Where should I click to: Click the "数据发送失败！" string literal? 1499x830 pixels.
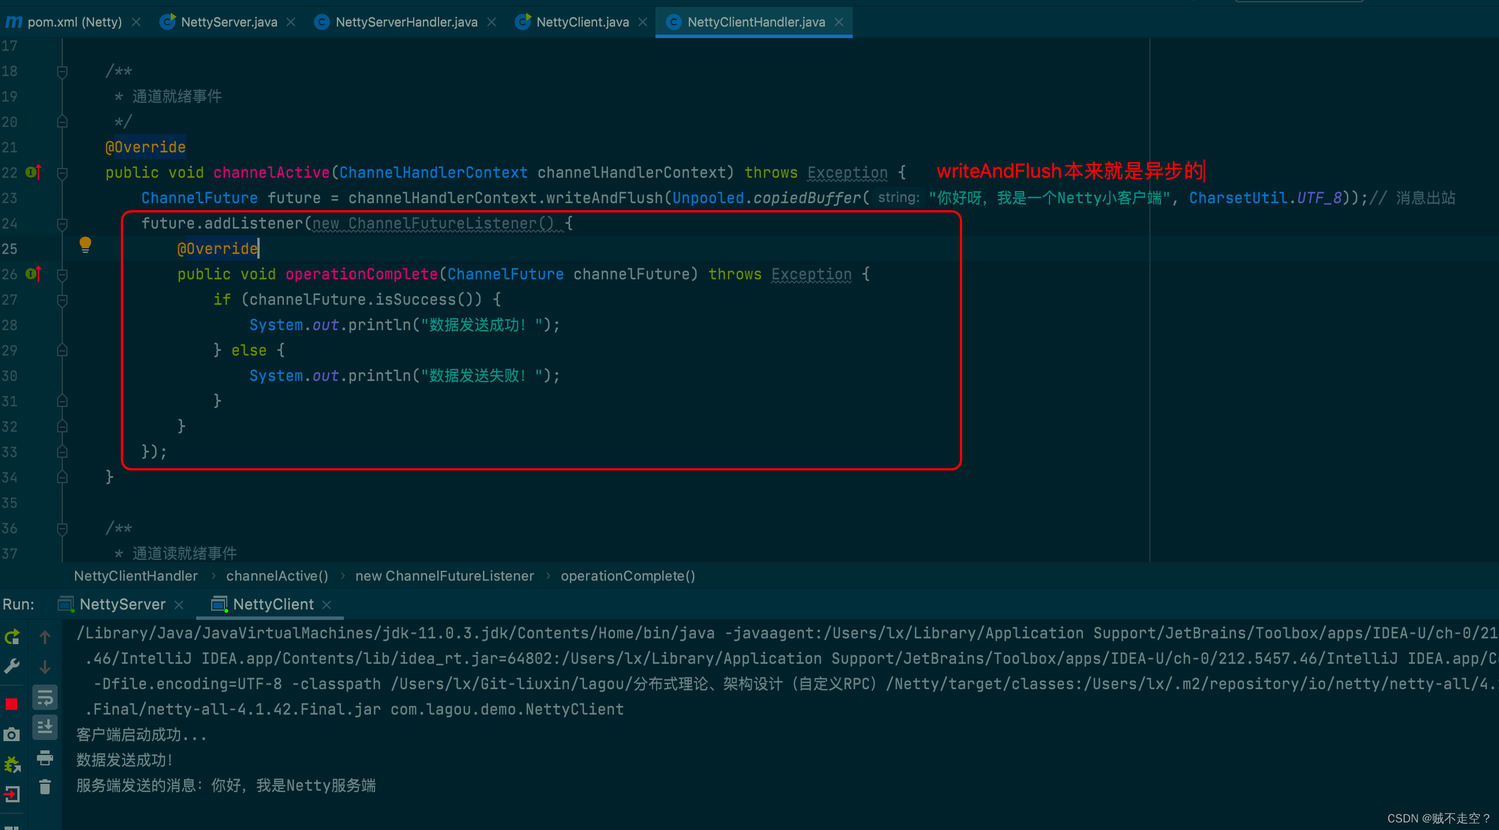click(x=482, y=375)
